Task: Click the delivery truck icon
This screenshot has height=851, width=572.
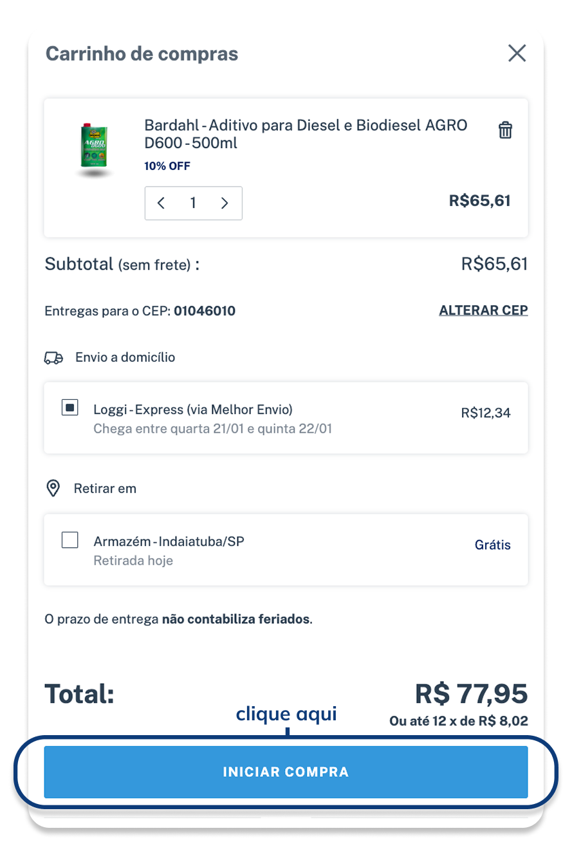Action: (x=53, y=358)
